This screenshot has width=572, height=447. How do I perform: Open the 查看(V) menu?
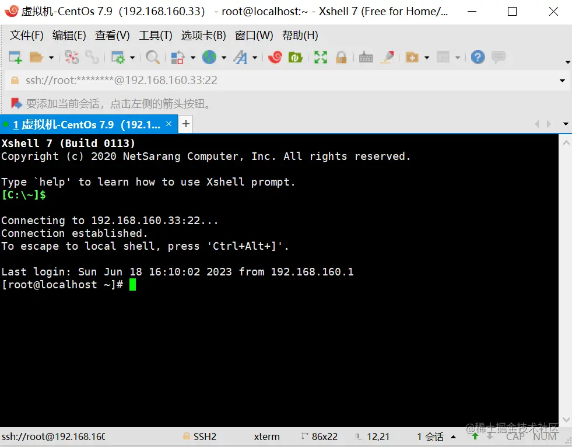tap(113, 36)
